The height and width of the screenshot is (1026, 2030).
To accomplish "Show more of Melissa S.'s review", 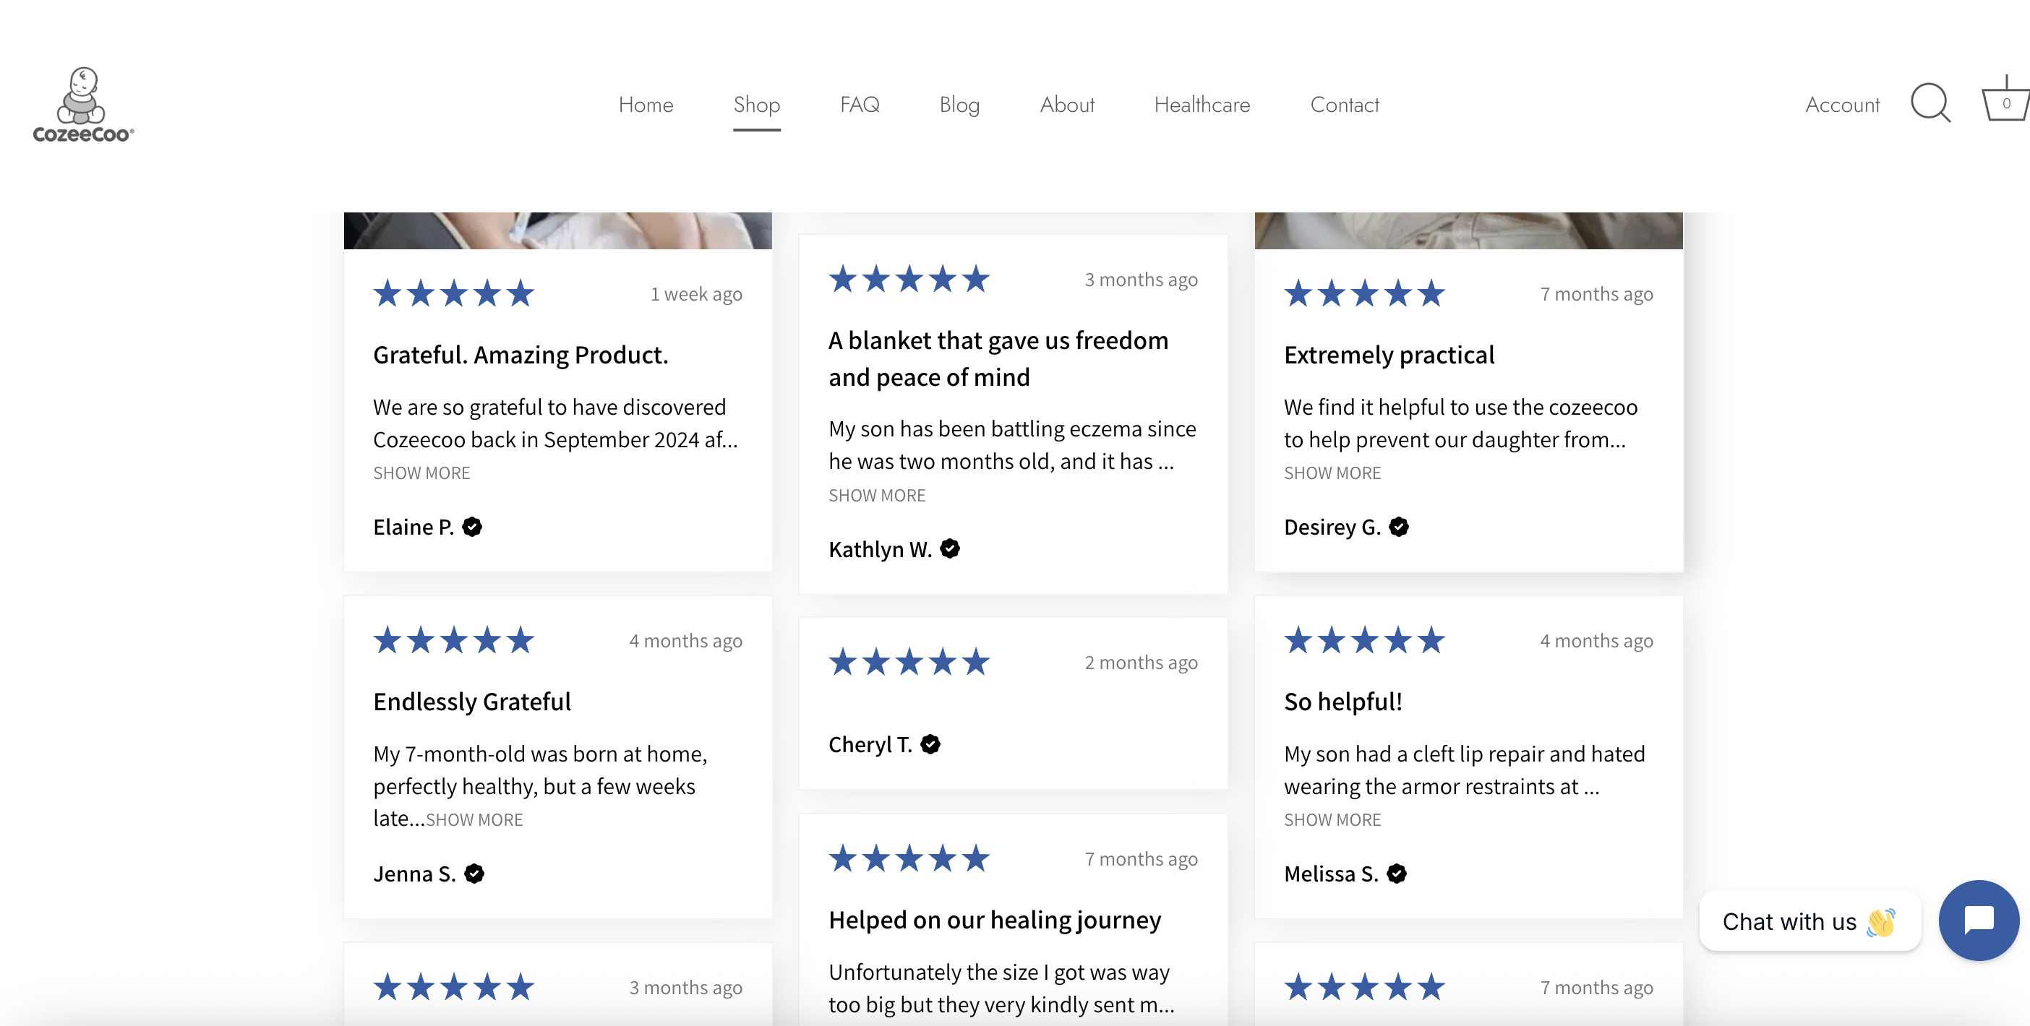I will 1332,819.
